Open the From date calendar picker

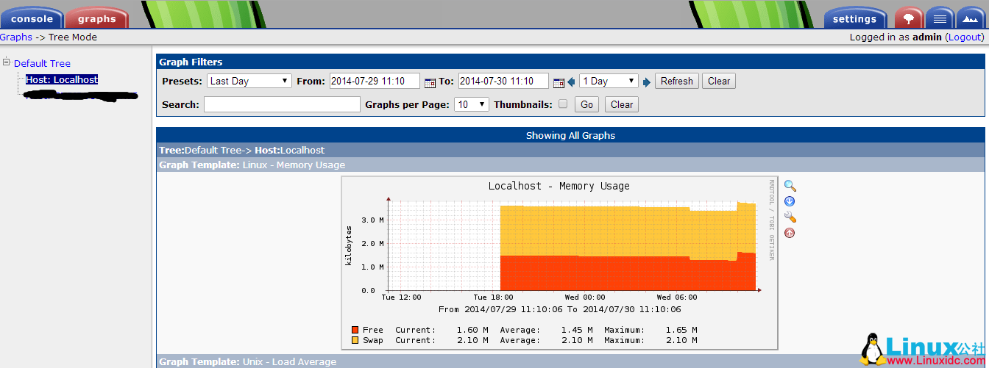point(430,82)
